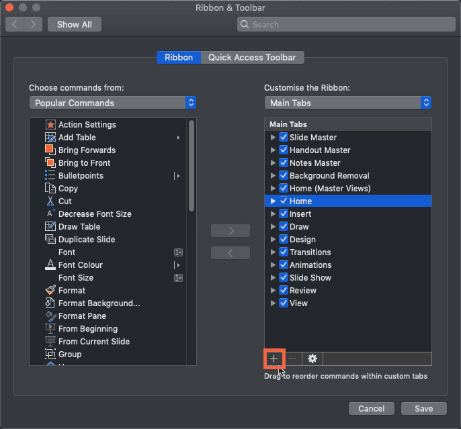Switch to the Quick Access Toolbar tab
The height and width of the screenshot is (429, 461).
click(x=252, y=58)
